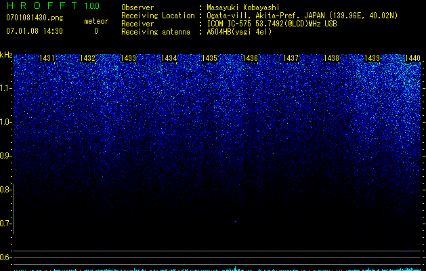This screenshot has height=271, width=426.
Task: Click the Observer label
Action: 137,7
